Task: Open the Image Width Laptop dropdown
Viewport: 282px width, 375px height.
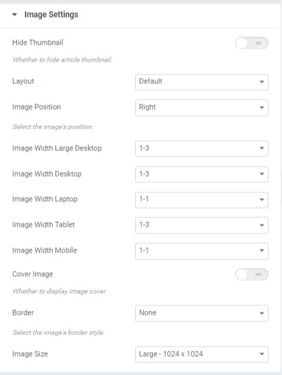Action: [202, 200]
